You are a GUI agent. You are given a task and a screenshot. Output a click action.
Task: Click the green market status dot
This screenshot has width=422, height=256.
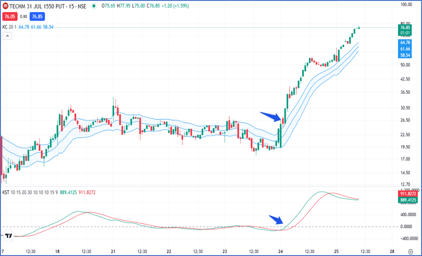tap(94, 6)
